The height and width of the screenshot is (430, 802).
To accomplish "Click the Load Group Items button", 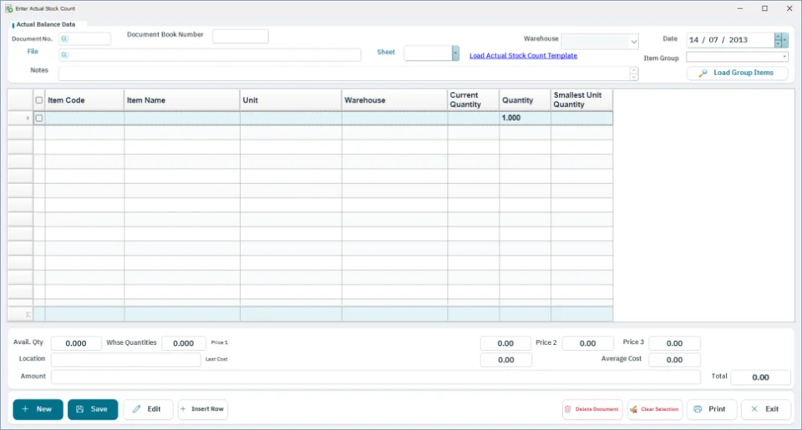I will click(737, 73).
